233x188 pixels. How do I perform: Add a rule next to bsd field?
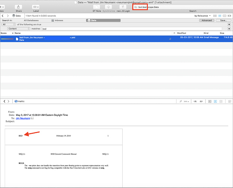coord(229,29)
